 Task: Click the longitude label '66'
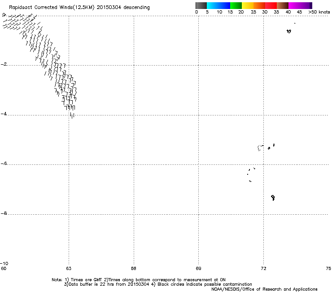click(x=133, y=269)
